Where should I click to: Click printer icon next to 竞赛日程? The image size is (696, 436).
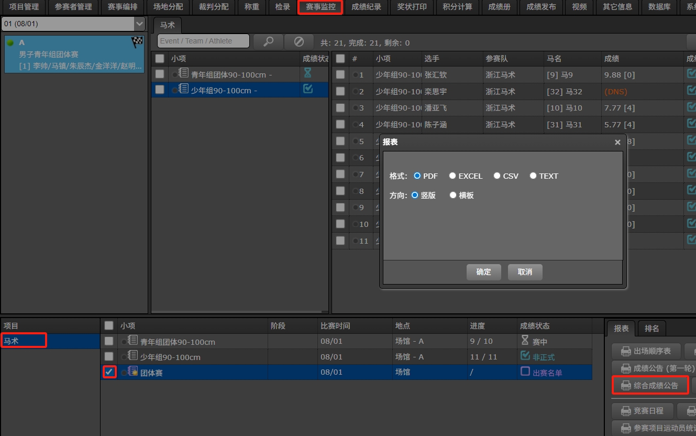pyautogui.click(x=626, y=411)
